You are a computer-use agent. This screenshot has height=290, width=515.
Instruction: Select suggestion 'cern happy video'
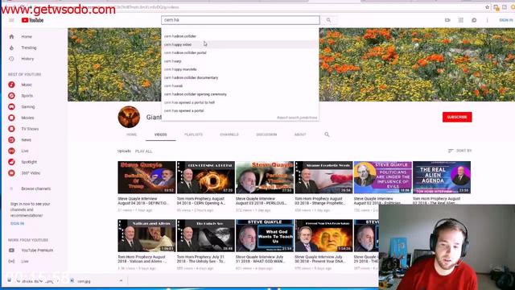pyautogui.click(x=240, y=44)
